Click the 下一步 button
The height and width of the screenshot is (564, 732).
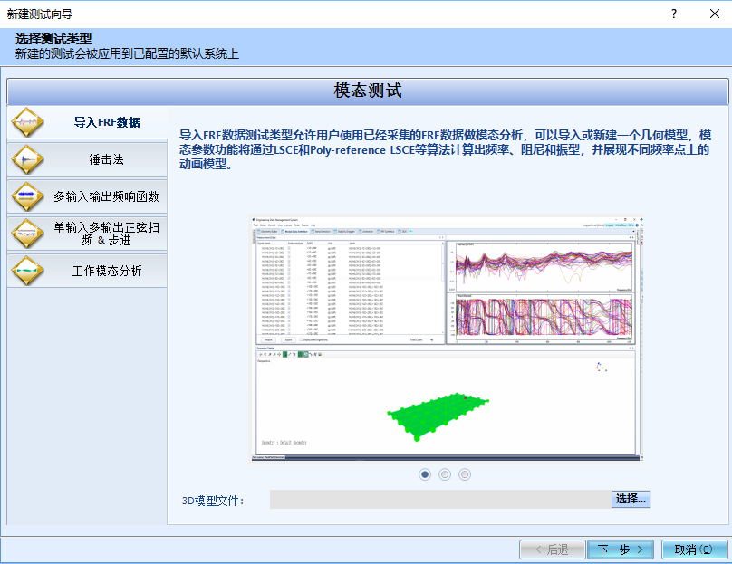click(x=621, y=550)
